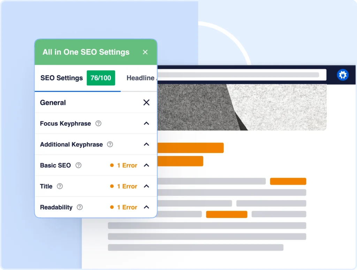Collapse the Focus Keyphrase section
The image size is (357, 270).
tap(146, 123)
